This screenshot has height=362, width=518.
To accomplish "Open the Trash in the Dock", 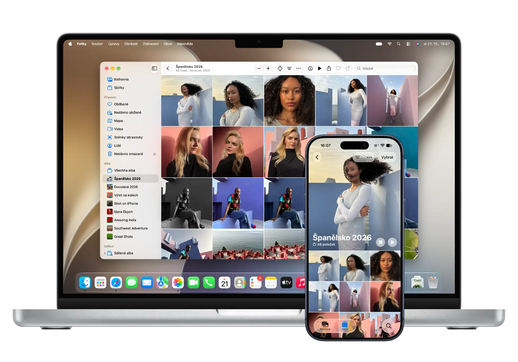I will pyautogui.click(x=433, y=283).
